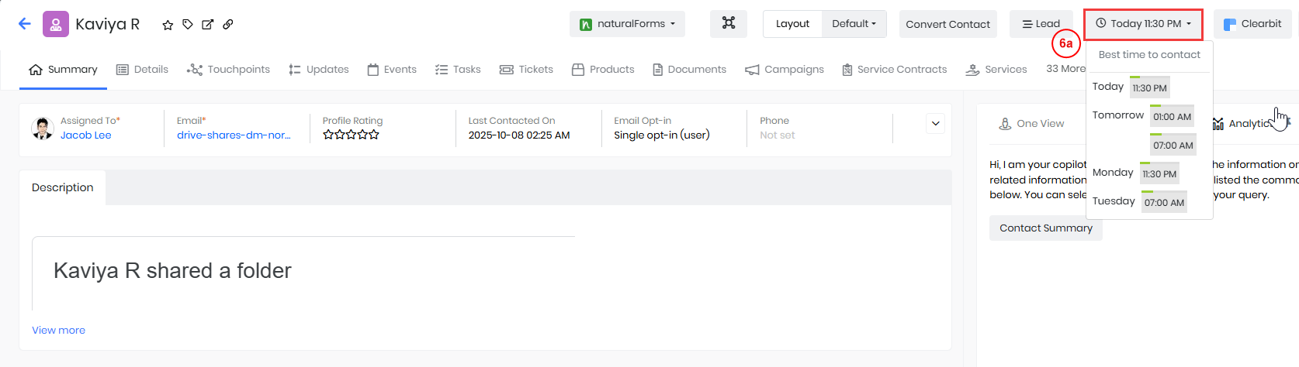Expand the Default layout dropdown

tap(854, 24)
